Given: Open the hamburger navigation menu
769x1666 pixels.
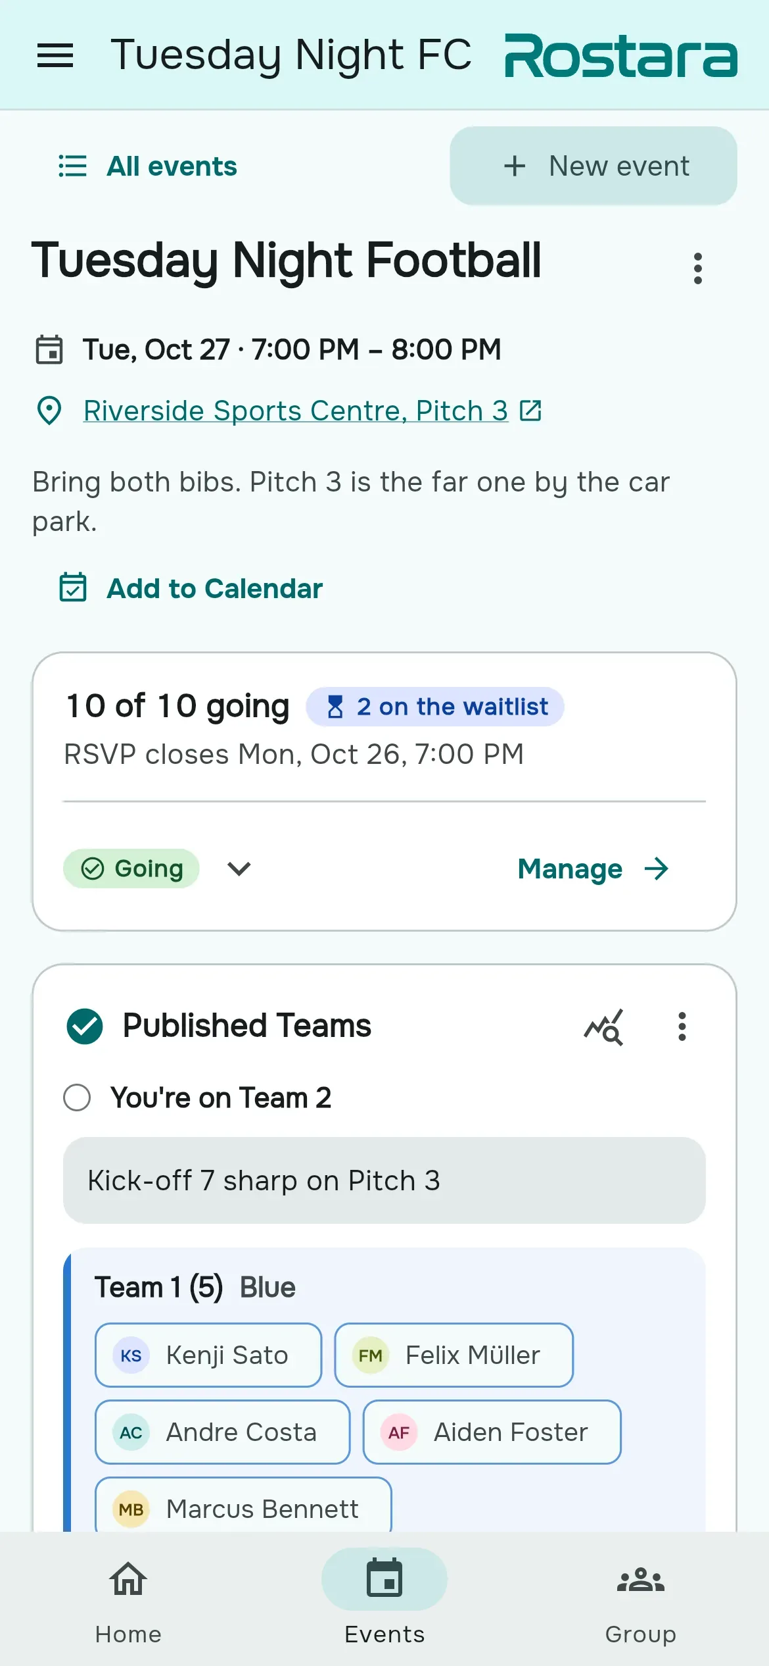Looking at the screenshot, I should (55, 55).
